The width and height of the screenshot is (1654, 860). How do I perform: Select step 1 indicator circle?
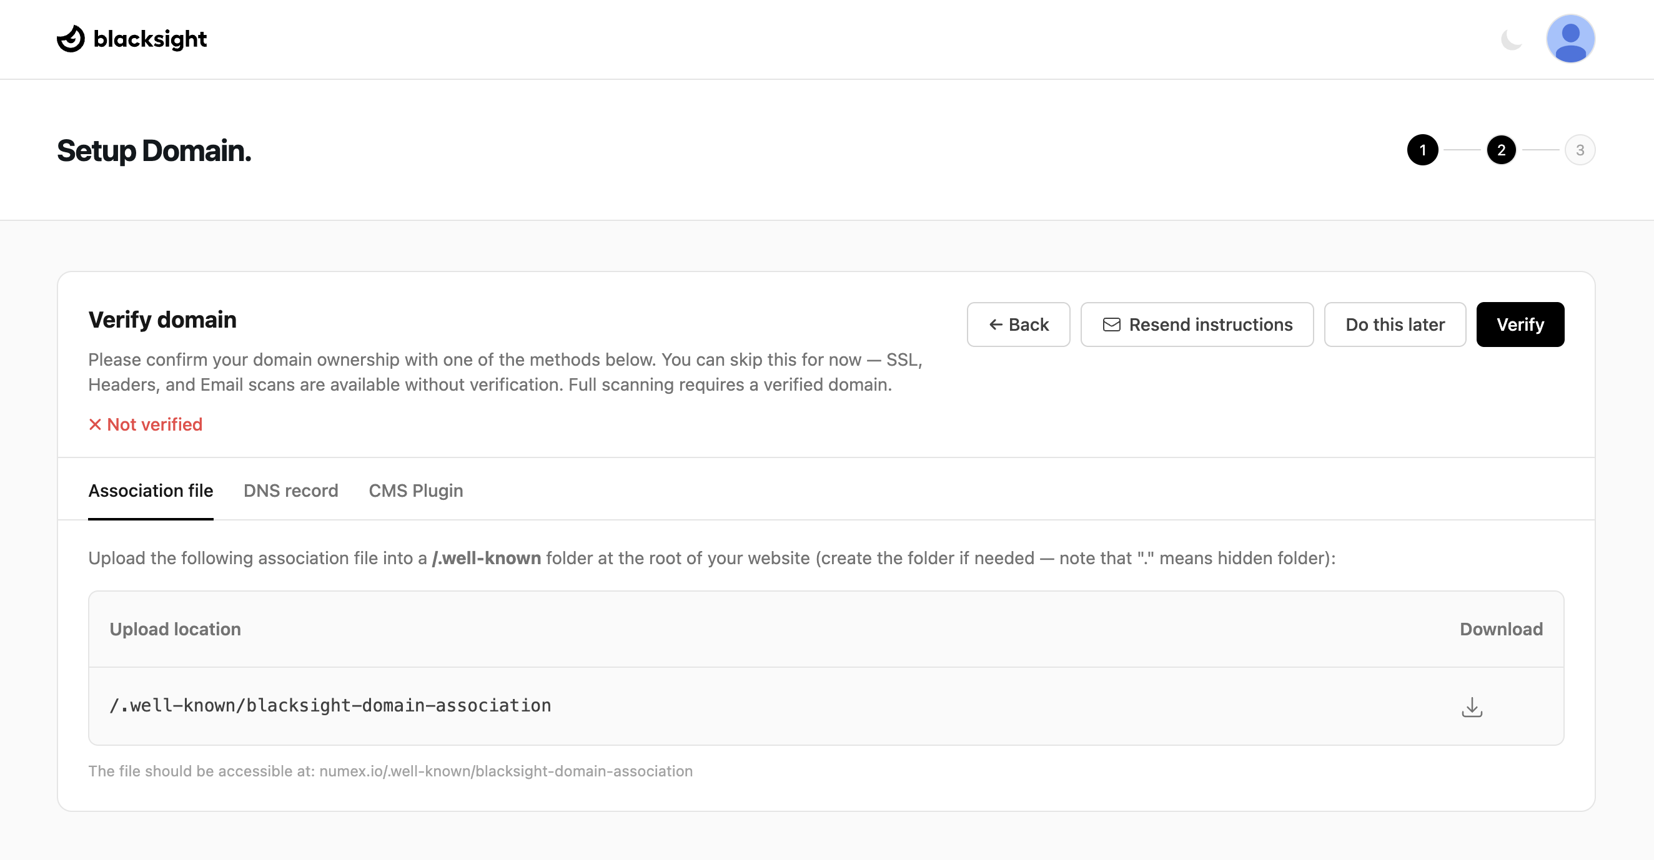tap(1423, 149)
